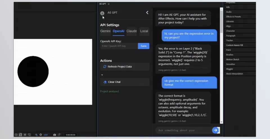Open the show channel color icon
The width and height of the screenshot is (270, 139).
click(x=36, y=135)
